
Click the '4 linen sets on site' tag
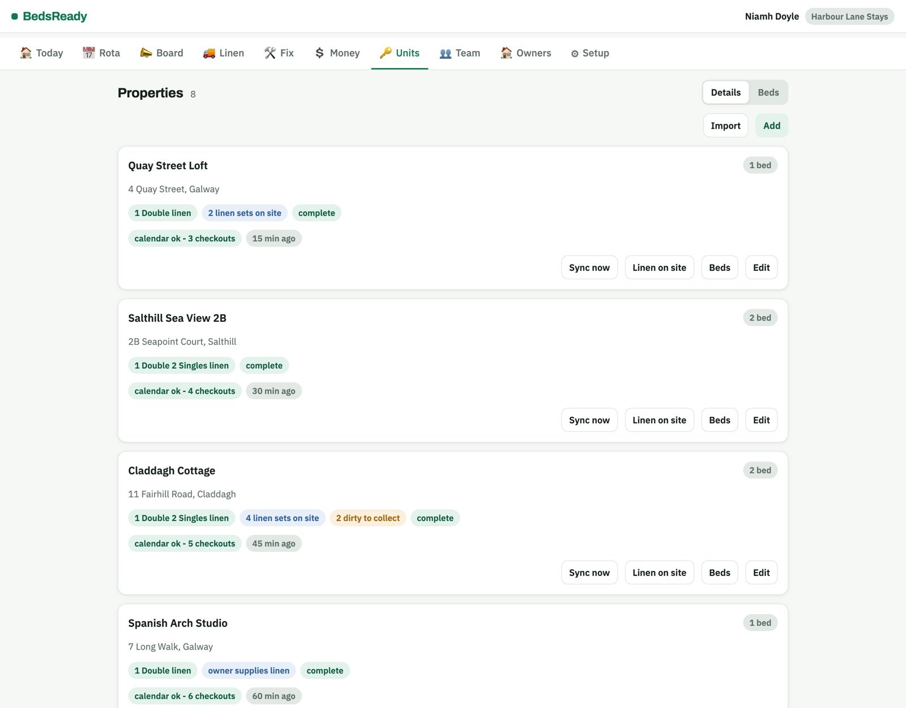282,518
